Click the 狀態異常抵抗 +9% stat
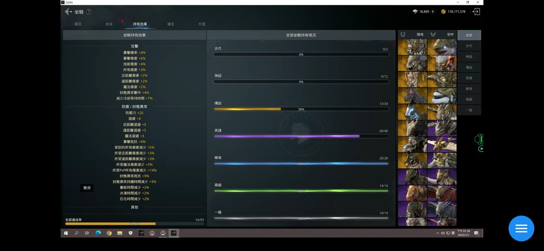 pos(134,176)
